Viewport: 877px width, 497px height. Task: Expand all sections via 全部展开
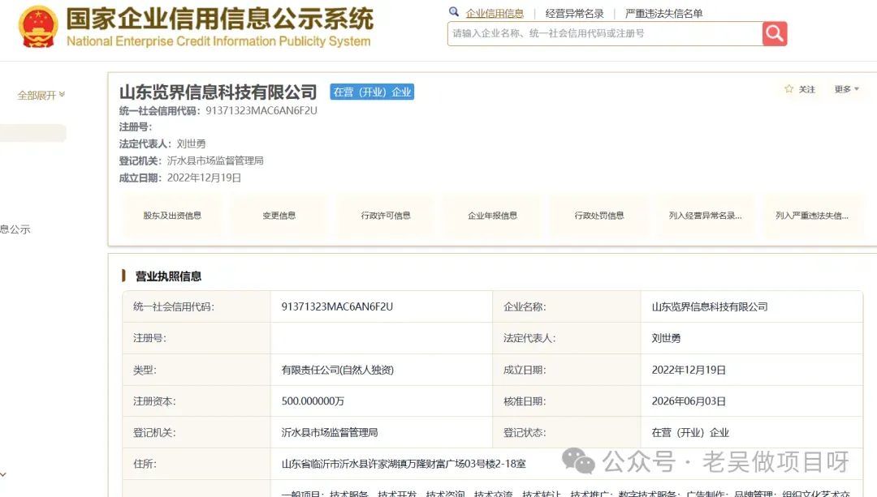pos(41,95)
